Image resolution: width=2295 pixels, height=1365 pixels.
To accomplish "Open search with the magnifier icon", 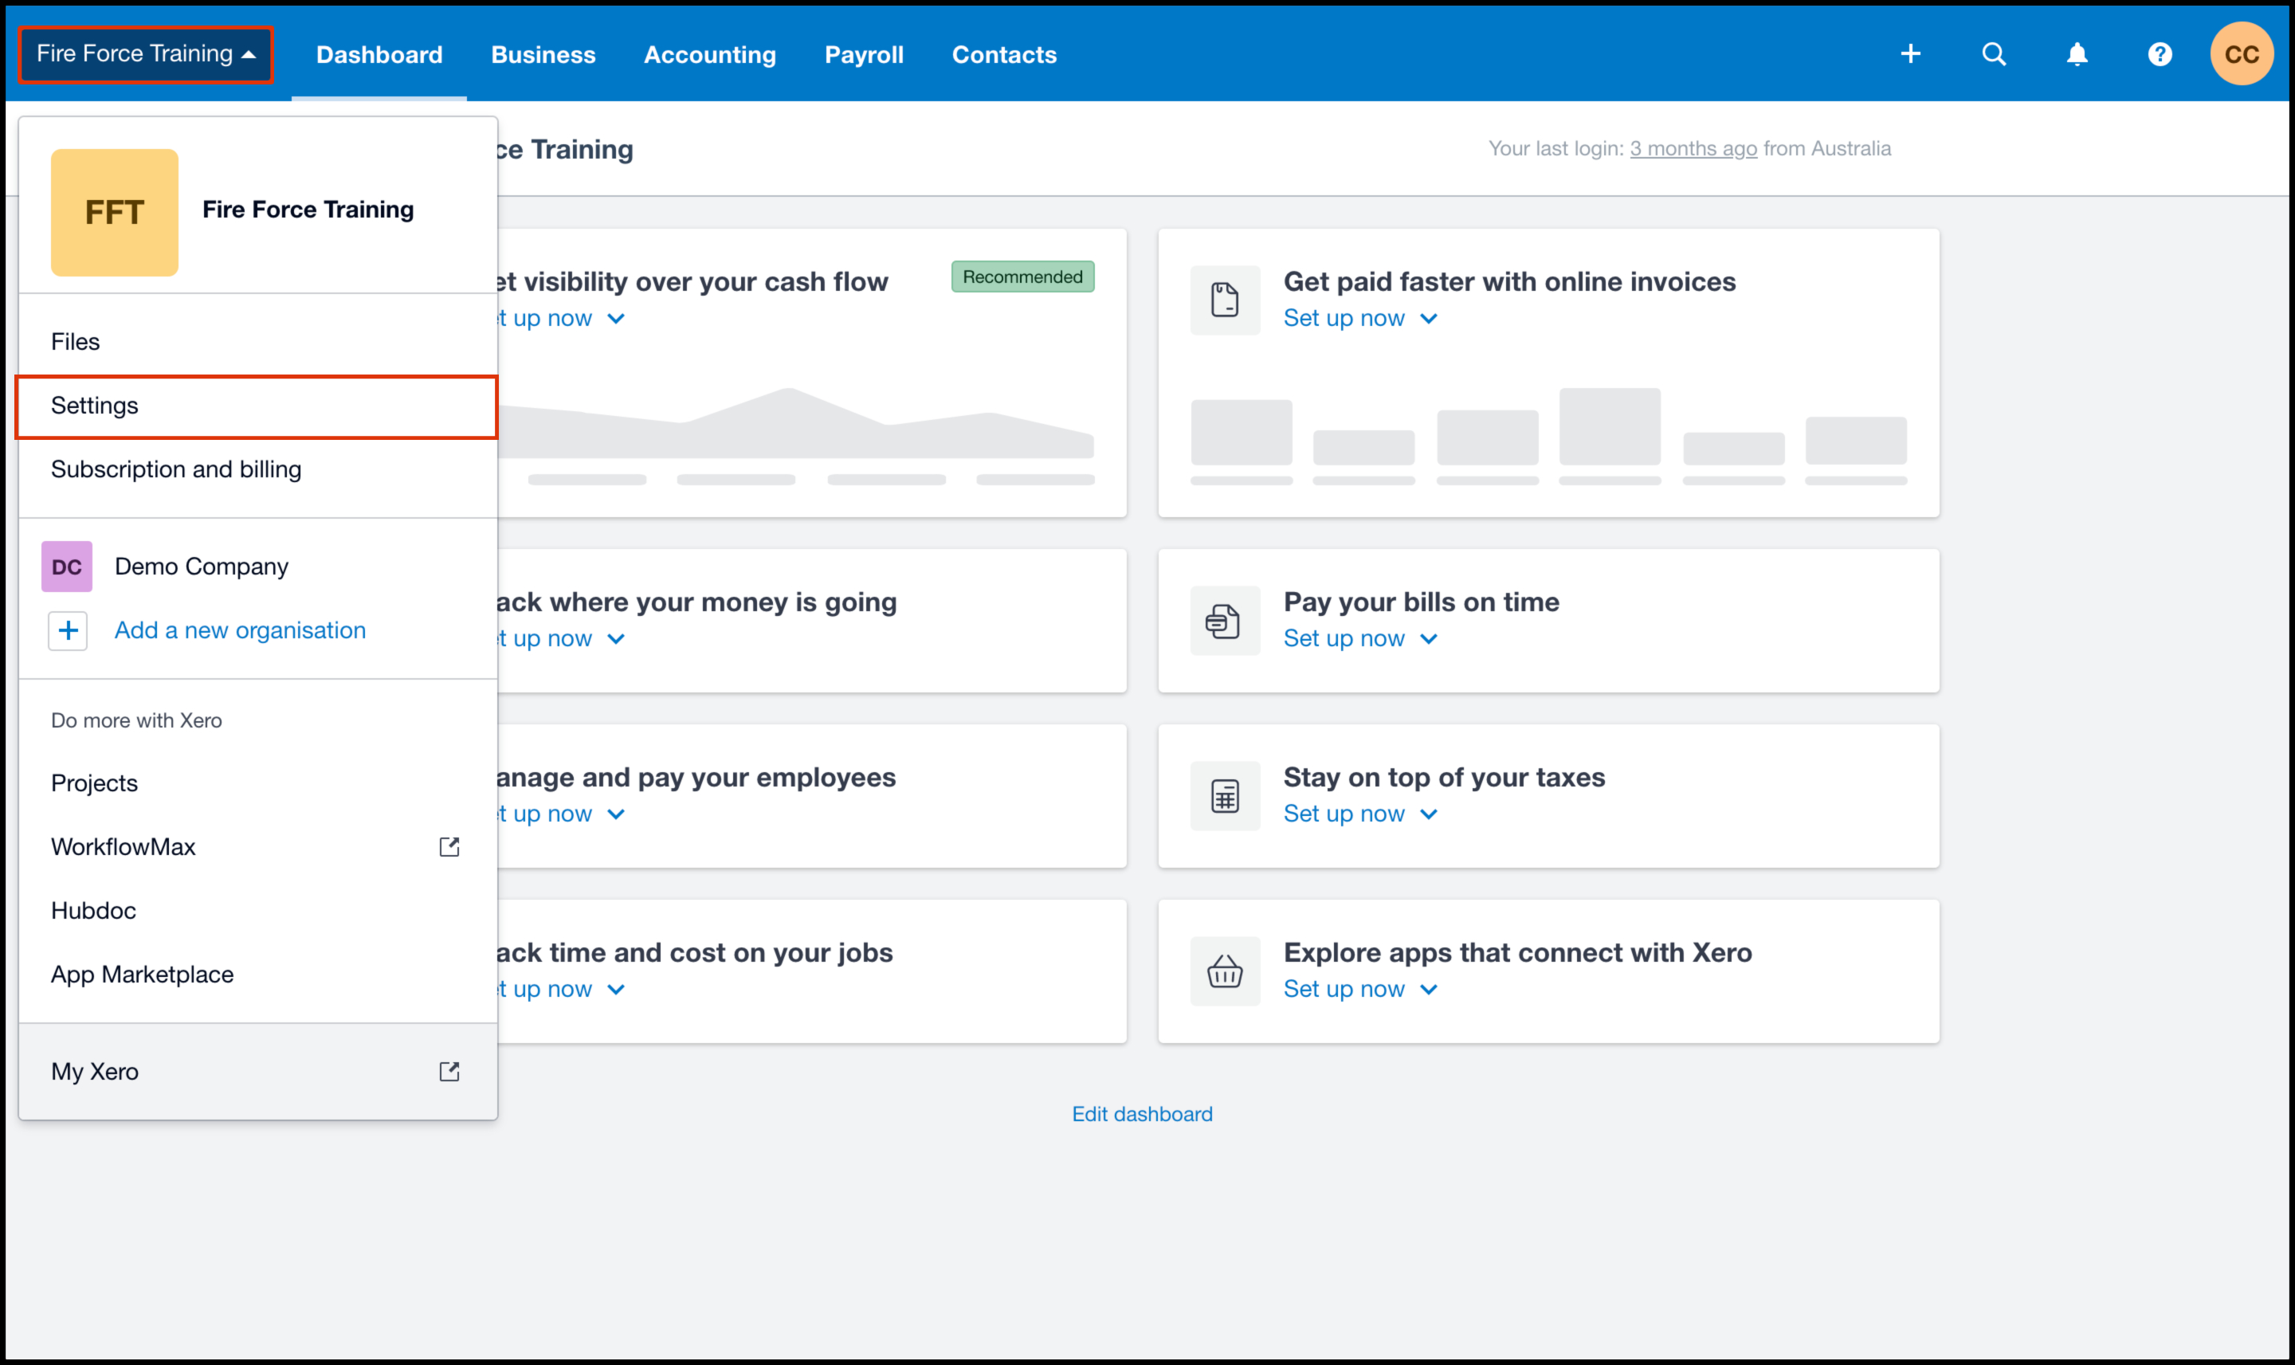I will click(x=1993, y=54).
